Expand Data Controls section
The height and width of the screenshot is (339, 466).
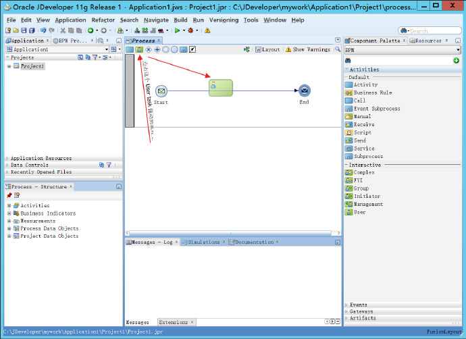7,165
